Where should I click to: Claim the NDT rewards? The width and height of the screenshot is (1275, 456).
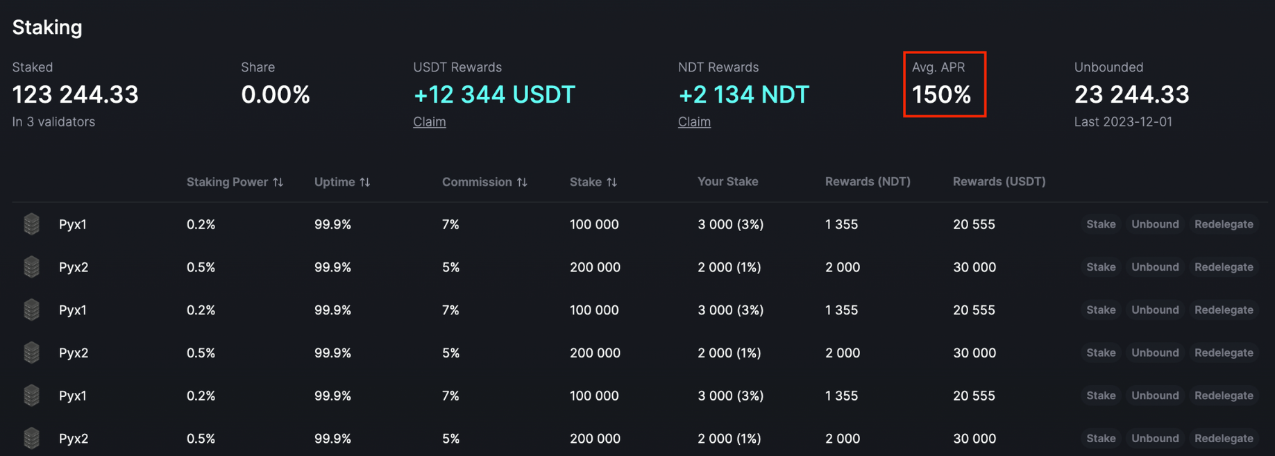[x=694, y=122]
